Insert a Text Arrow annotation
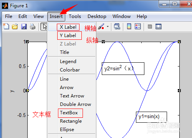Image resolution: width=192 pixels, height=138 pixels. [x=72, y=96]
